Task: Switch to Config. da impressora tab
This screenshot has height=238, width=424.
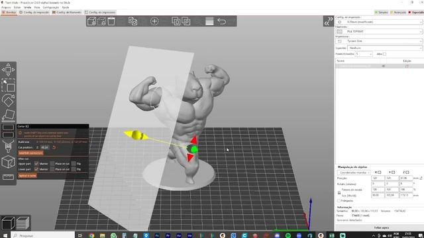Action: (x=100, y=13)
